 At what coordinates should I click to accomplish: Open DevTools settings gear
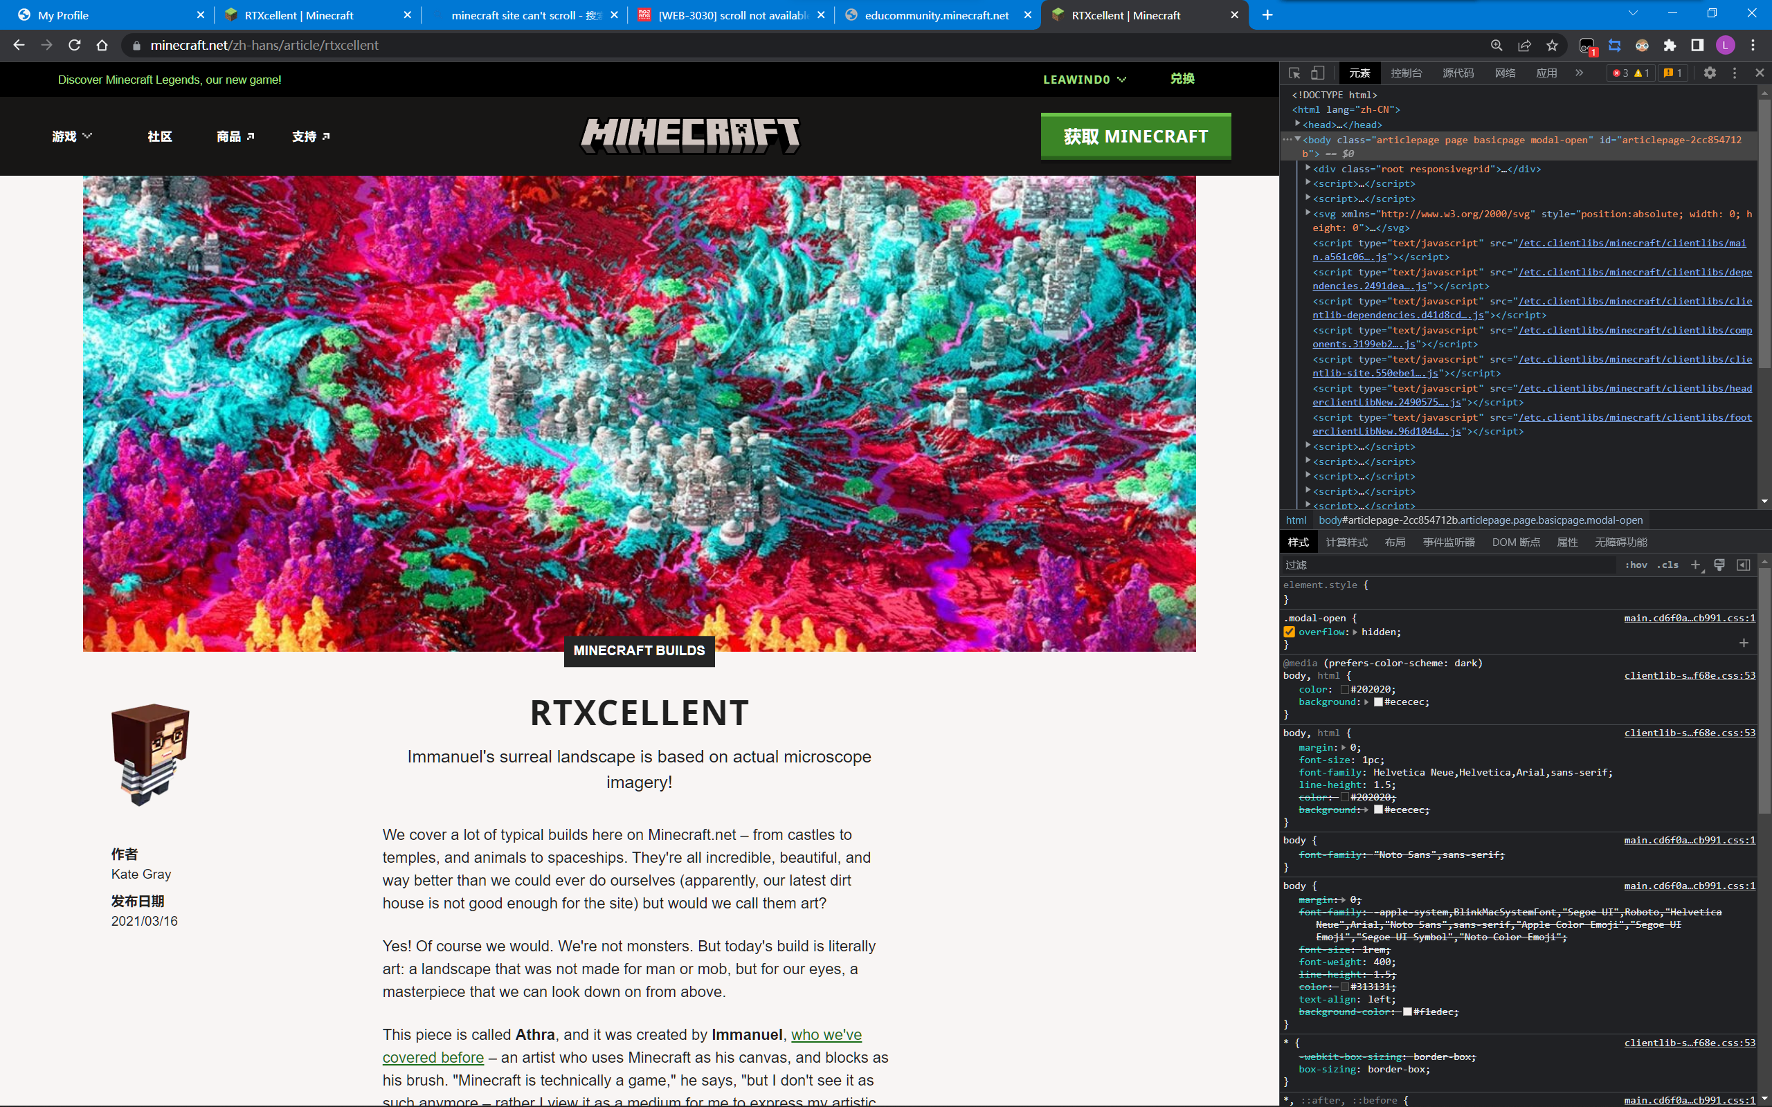(1709, 73)
